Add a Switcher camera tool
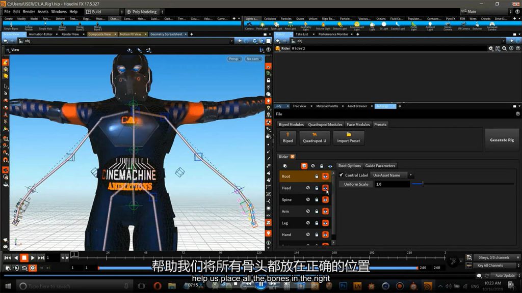The image size is (522, 293). [x=477, y=26]
